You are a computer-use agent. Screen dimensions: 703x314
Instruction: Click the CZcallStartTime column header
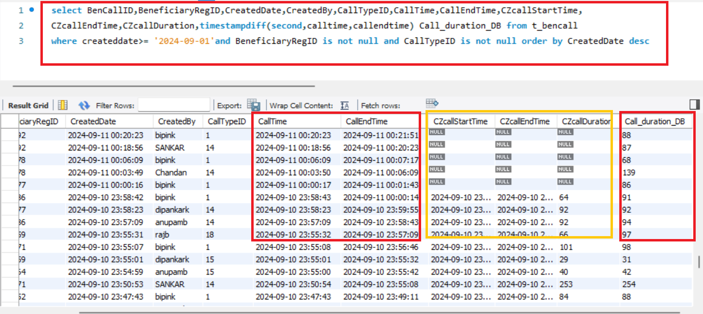click(460, 121)
